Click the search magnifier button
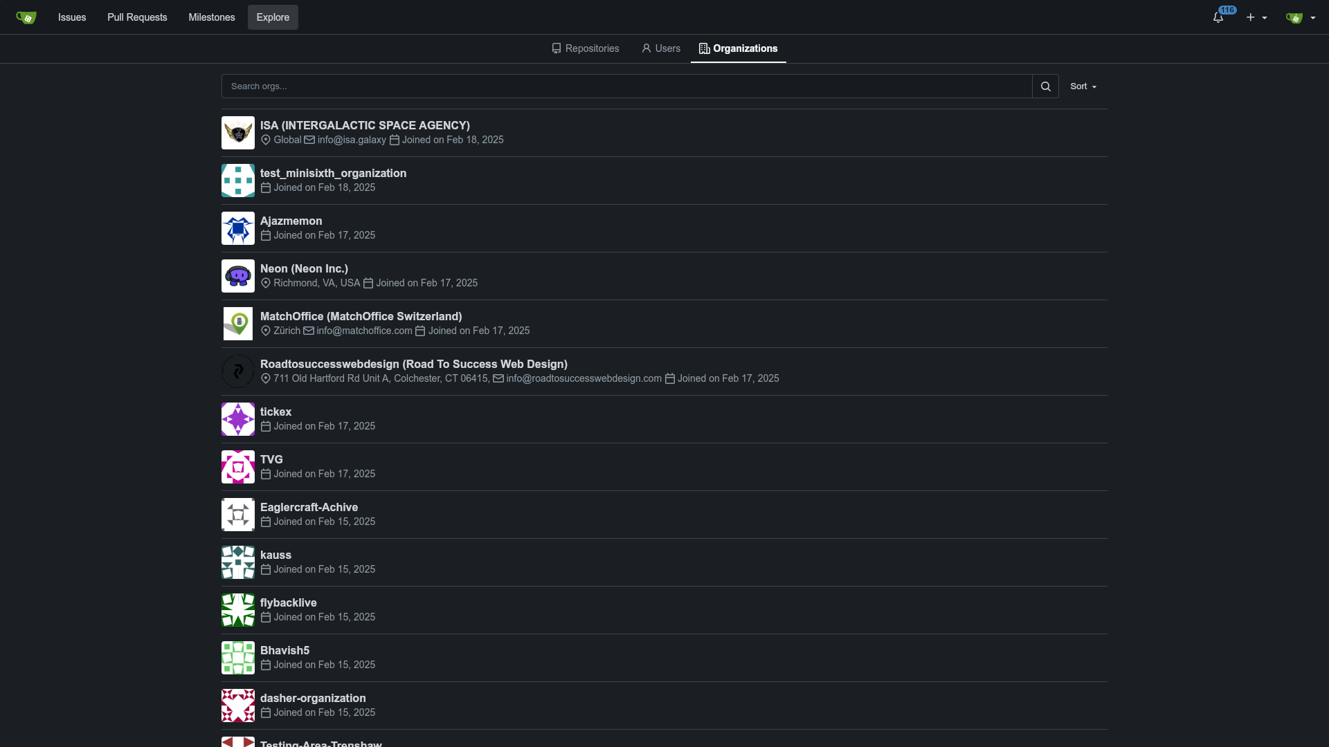This screenshot has height=747, width=1329. [1045, 86]
